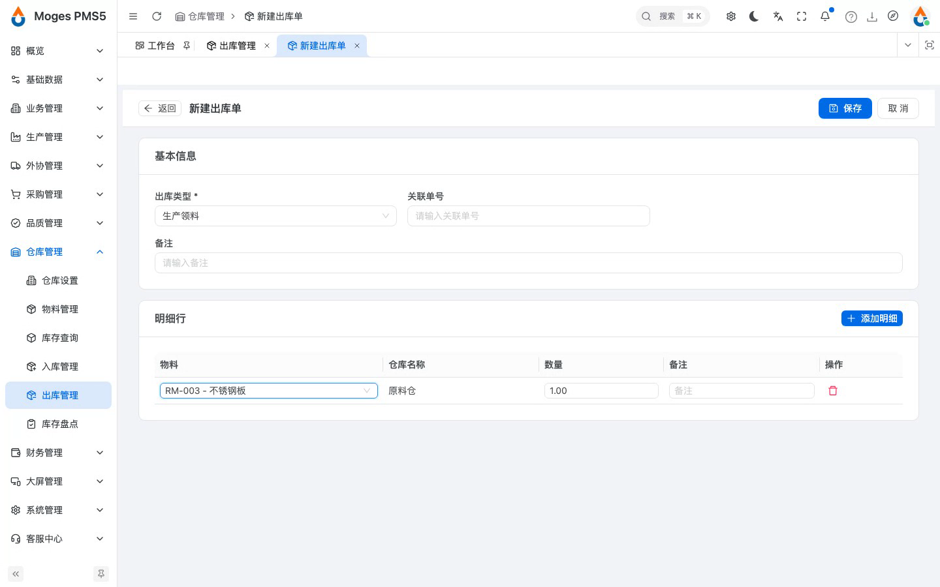The height and width of the screenshot is (587, 940).
Task: Focus the 关联单号 input field
Action: click(529, 216)
